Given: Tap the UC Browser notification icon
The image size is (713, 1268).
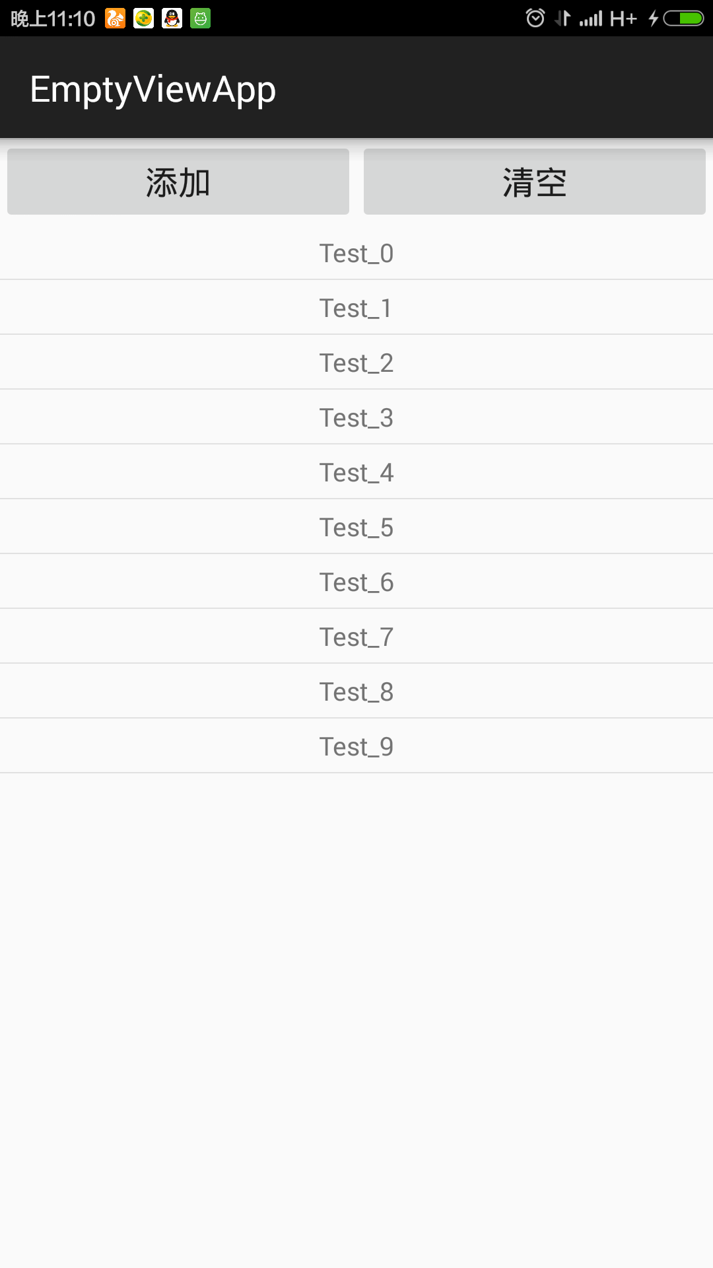Looking at the screenshot, I should click(x=116, y=18).
